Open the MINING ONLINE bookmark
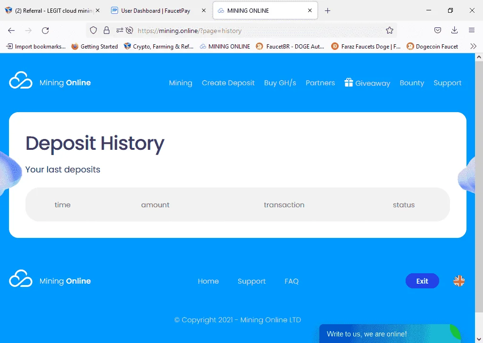This screenshot has width=483, height=343. pos(225,47)
